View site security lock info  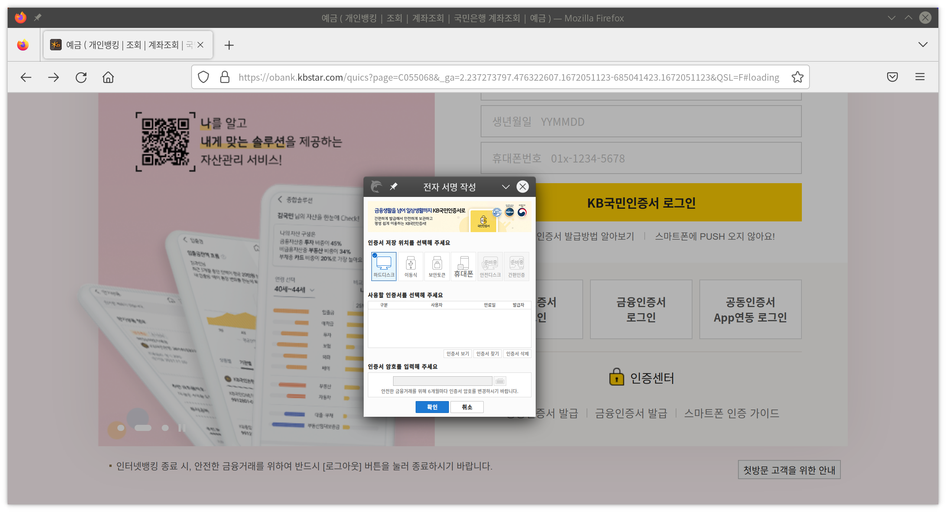point(225,77)
